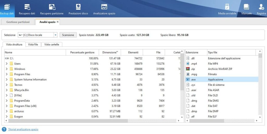Switch to Gestione partizioni tab
The height and width of the screenshot is (134, 267).
(x=18, y=22)
